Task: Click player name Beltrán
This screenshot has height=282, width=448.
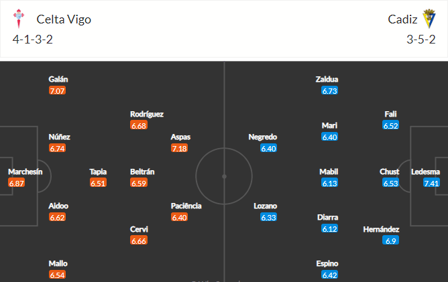Action: pos(142,171)
